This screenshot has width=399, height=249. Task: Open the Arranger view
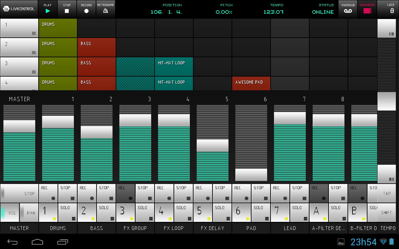click(367, 9)
